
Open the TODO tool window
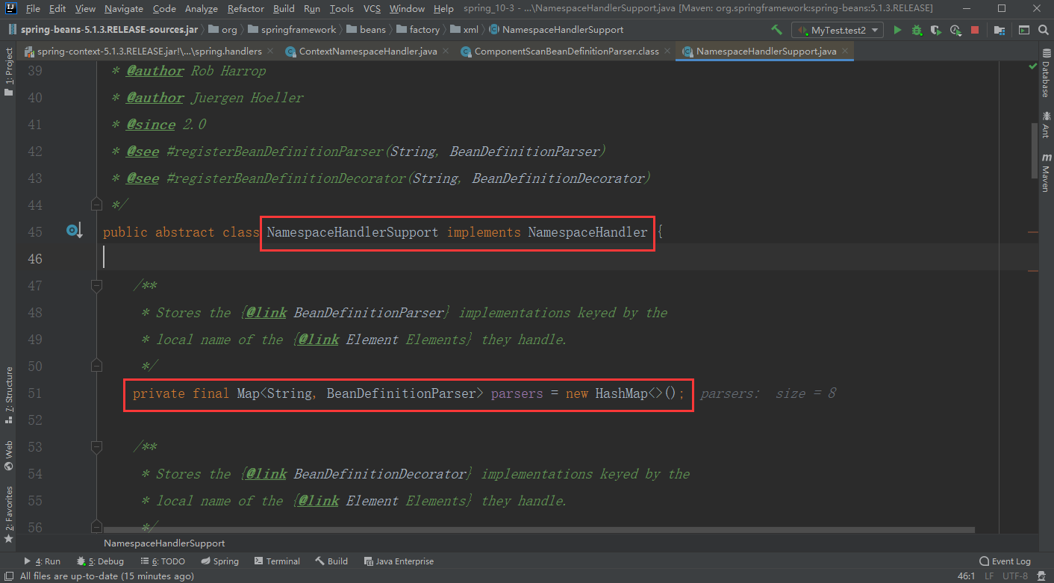162,561
